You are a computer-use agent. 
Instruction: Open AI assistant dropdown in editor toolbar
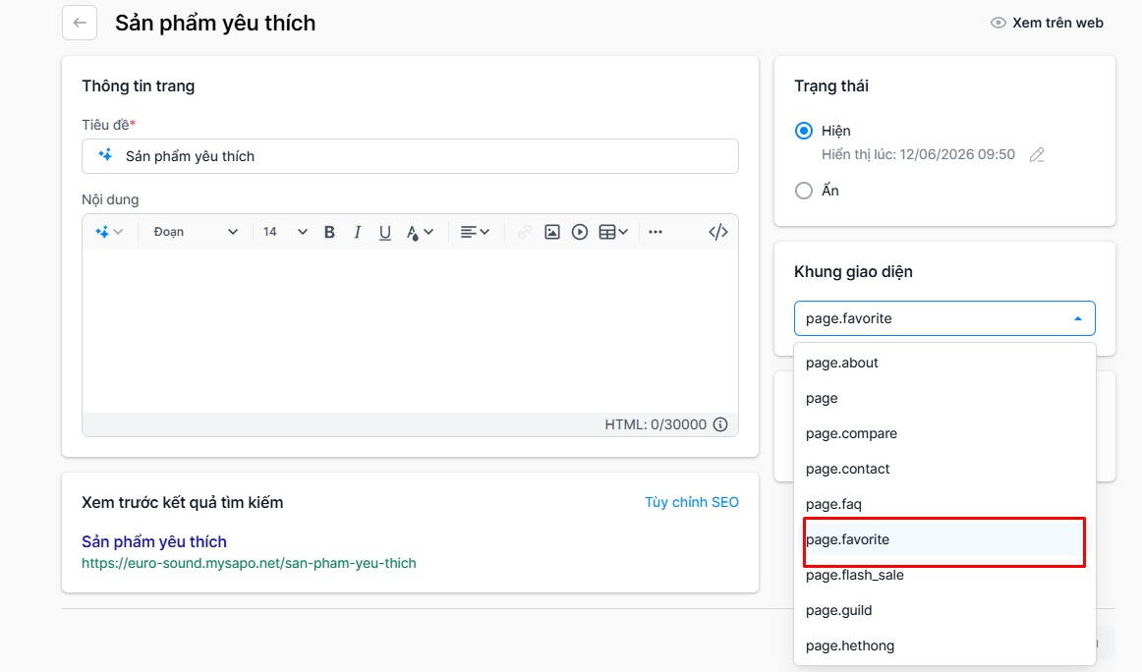[x=108, y=232]
